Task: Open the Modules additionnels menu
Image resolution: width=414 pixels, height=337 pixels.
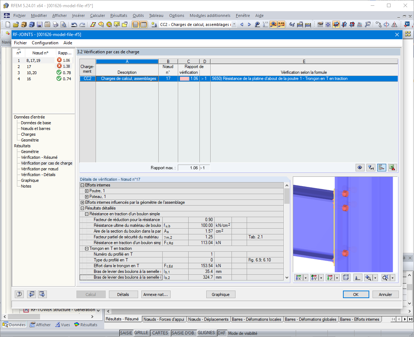Action: click(210, 15)
